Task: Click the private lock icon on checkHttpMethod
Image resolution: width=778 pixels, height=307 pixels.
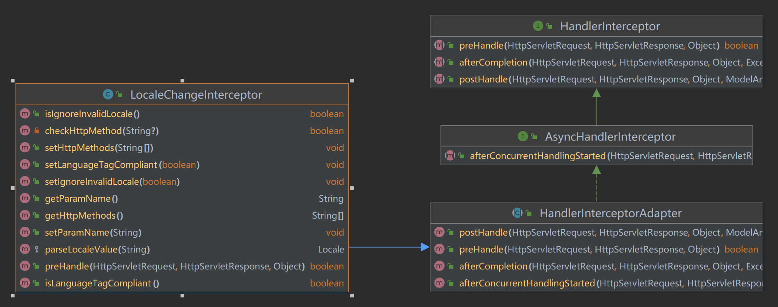Action: pyautogui.click(x=36, y=131)
